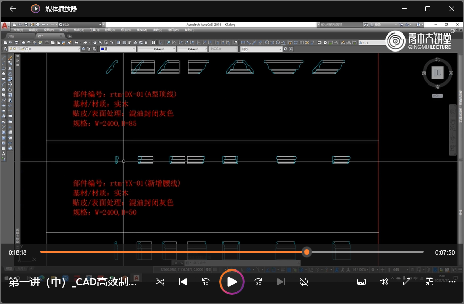Image resolution: width=464 pixels, height=304 pixels.
Task: Click the 登录 sign-in button
Action: pyautogui.click(x=376, y=25)
